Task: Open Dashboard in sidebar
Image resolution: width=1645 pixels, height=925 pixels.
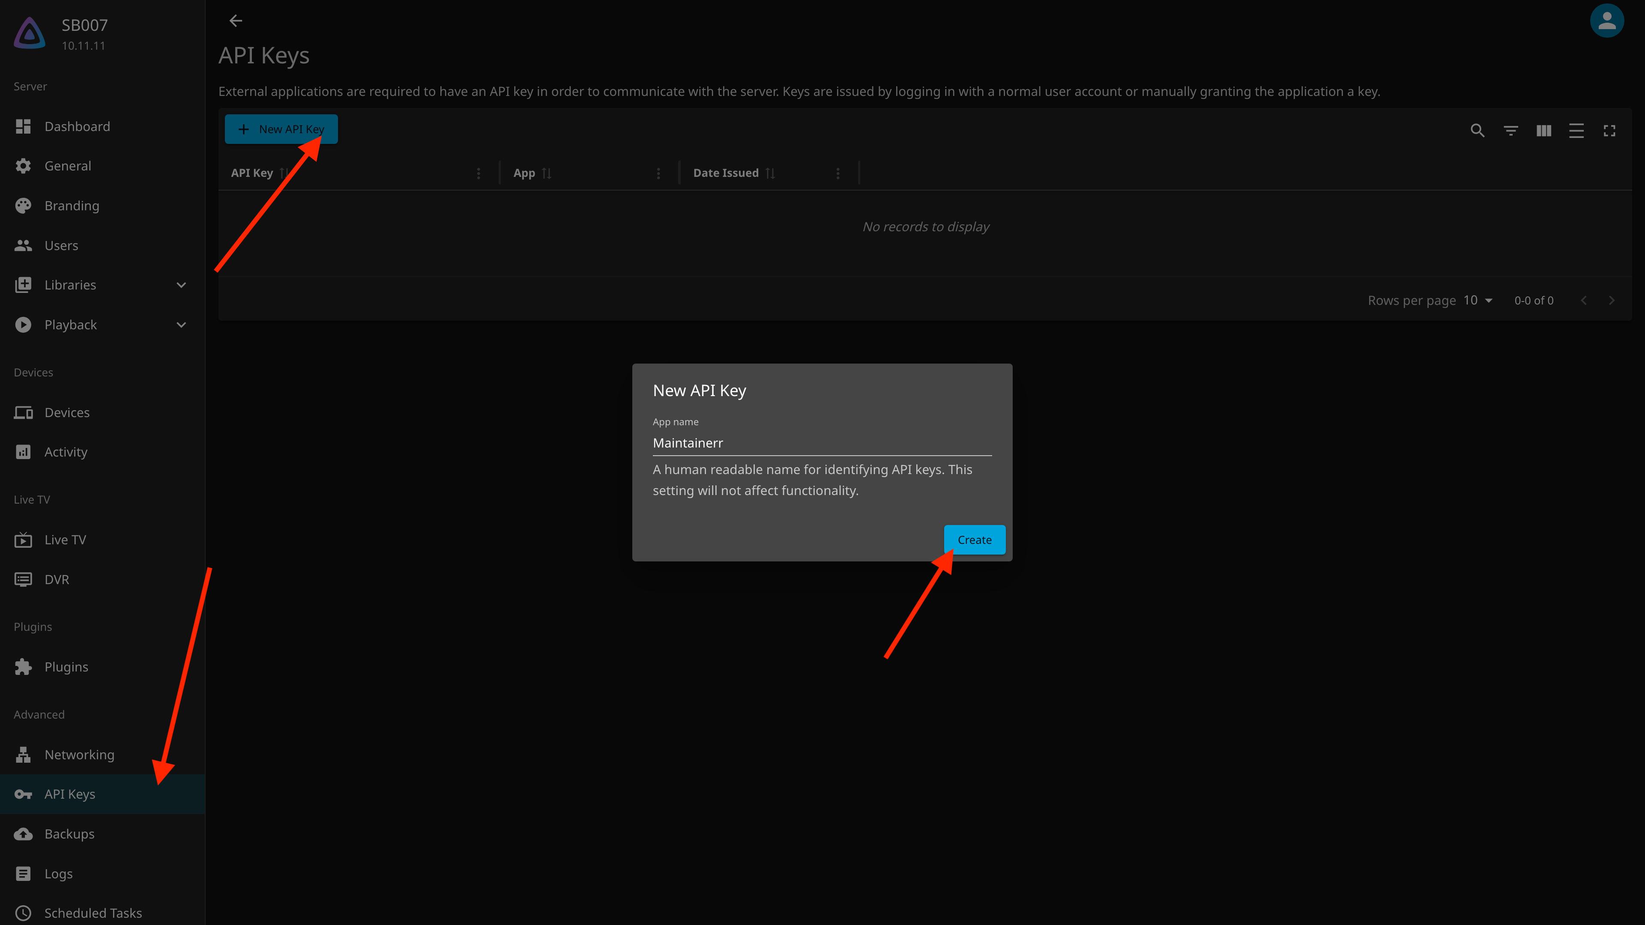Action: point(102,126)
